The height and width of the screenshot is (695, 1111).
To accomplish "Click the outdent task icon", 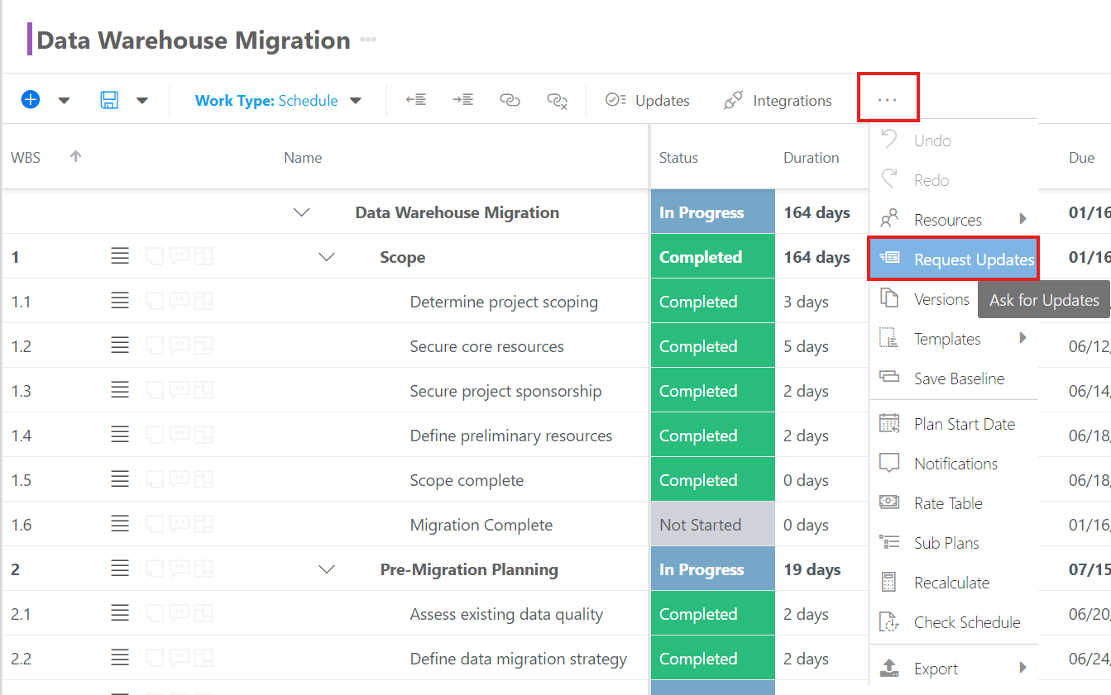I will (x=416, y=100).
